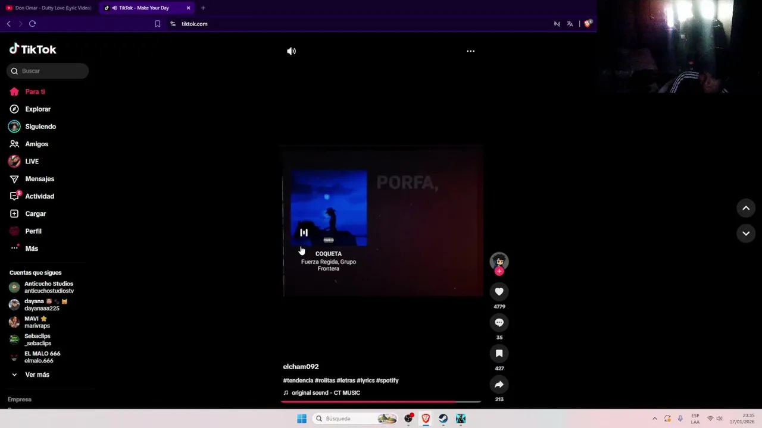This screenshot has width=762, height=428.
Task: Open the creator's avatar profile
Action: coord(499,261)
